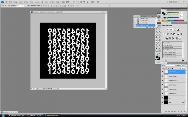This screenshot has width=188, height=117.
Task: Add a layer mask from Layers panel bottom
Action: point(172,112)
